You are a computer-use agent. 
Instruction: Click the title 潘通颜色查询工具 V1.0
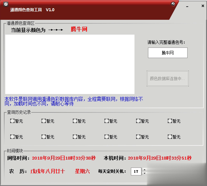pos(32,10)
